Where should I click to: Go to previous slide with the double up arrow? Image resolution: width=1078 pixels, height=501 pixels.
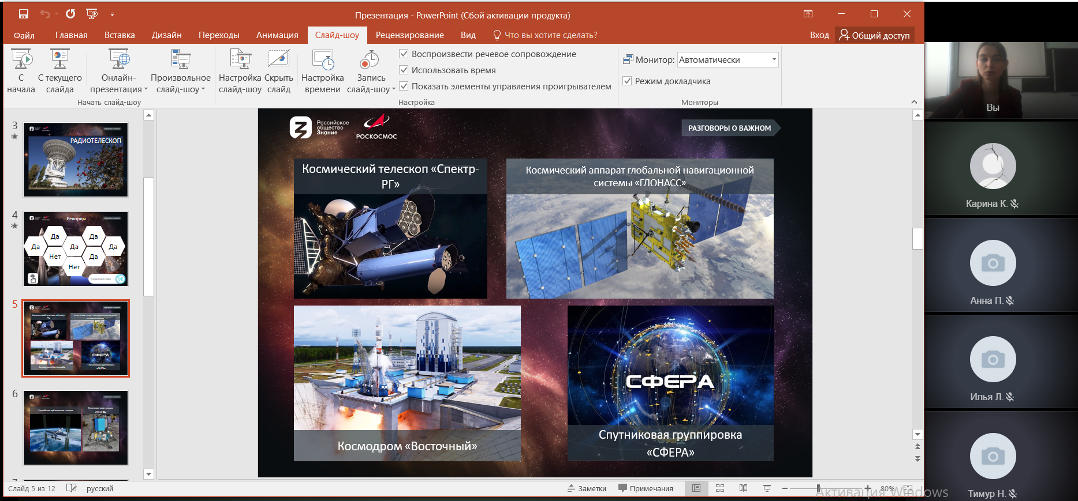[917, 446]
